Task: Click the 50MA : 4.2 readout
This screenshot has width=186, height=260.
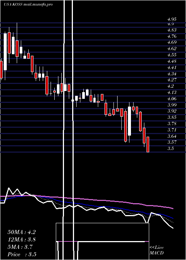Action: tap(22, 232)
